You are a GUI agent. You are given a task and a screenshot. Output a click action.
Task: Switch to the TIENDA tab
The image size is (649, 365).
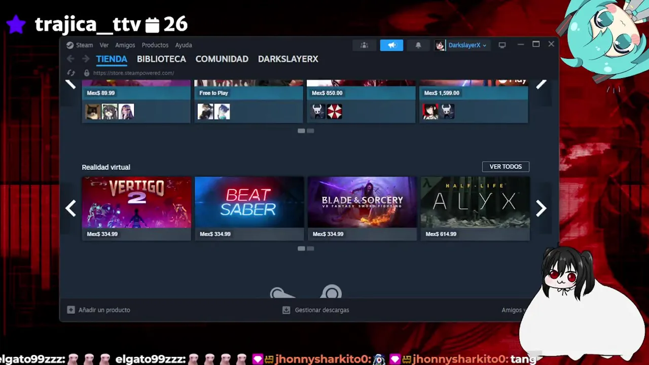click(112, 59)
